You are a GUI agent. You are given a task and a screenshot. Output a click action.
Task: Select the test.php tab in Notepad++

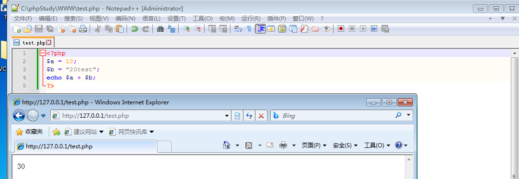tap(33, 43)
